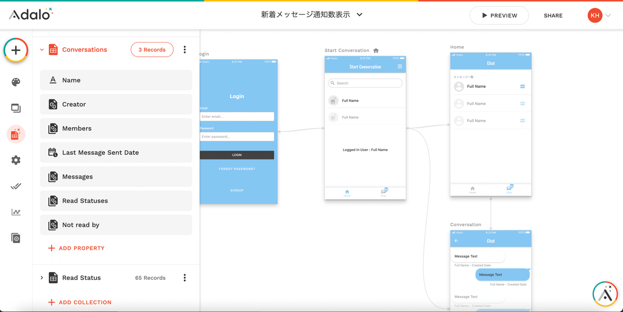
Task: Select the Name property
Action: pyautogui.click(x=116, y=80)
